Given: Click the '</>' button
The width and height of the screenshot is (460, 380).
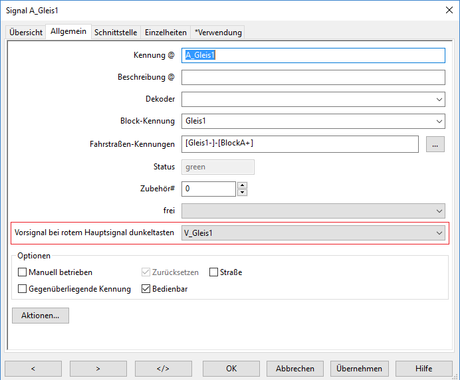Looking at the screenshot, I should pyautogui.click(x=163, y=369).
